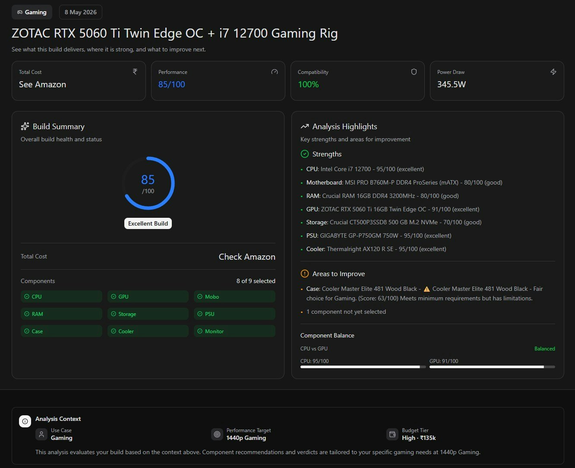Click the gauge icon in Performance card
The width and height of the screenshot is (575, 468).
click(275, 72)
